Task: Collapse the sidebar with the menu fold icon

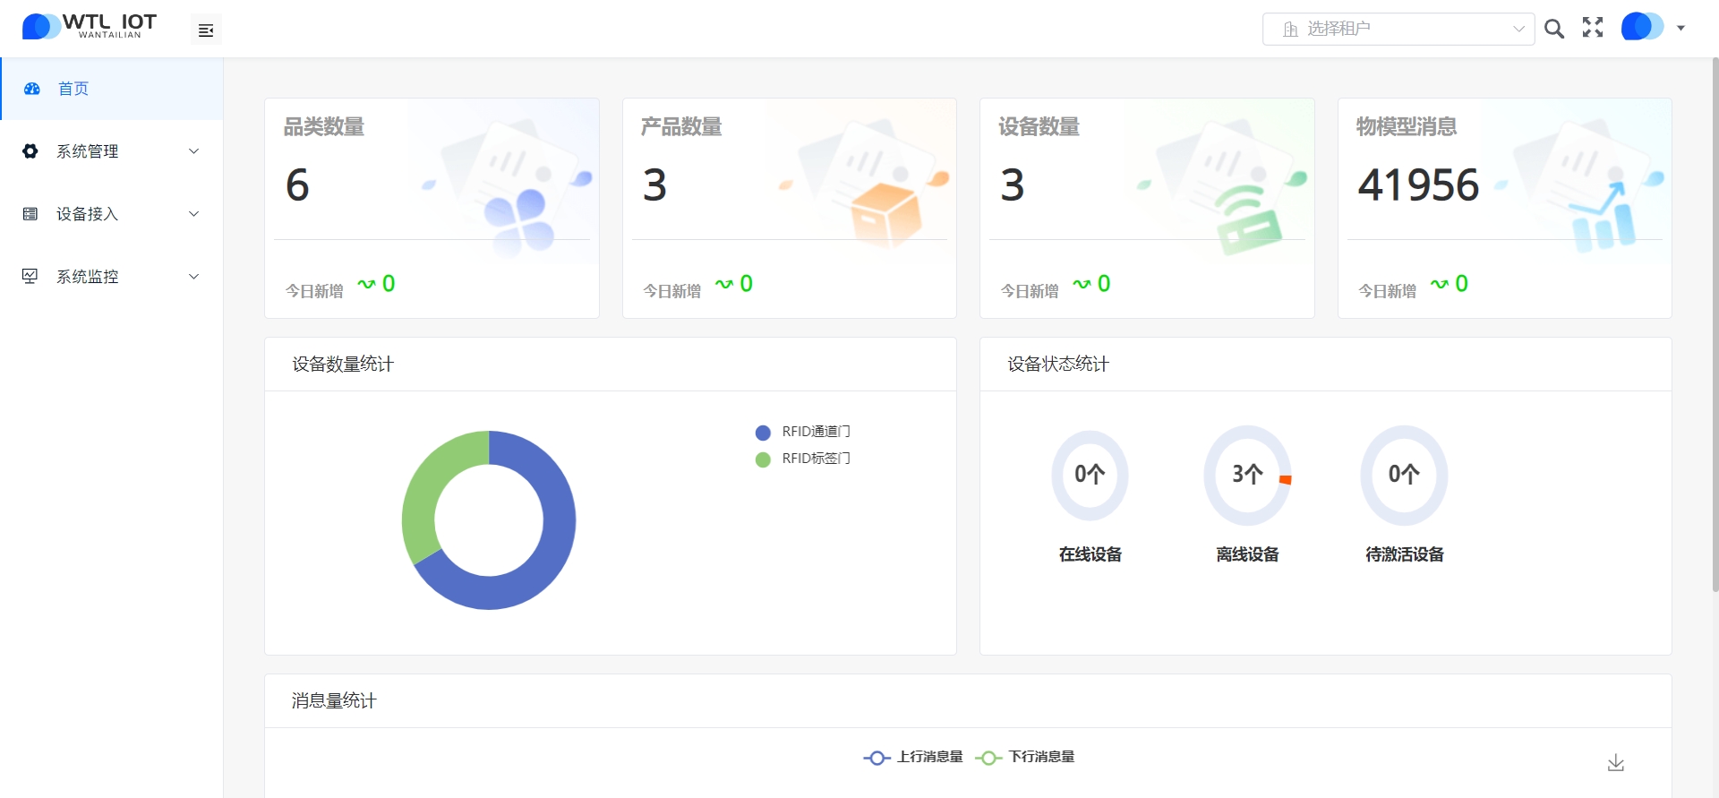Action: 206,30
